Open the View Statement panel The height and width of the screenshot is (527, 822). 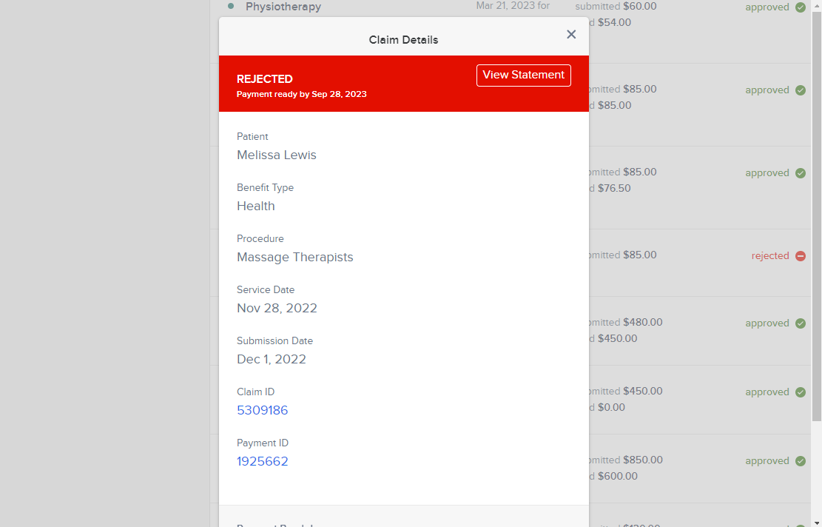point(523,75)
